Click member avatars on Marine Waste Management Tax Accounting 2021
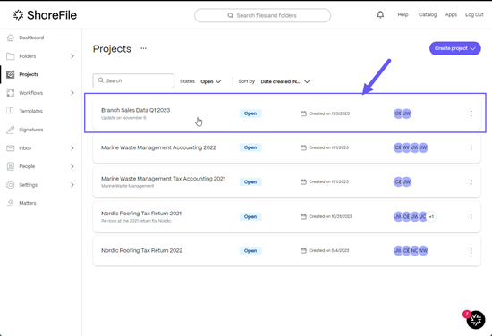This screenshot has height=336, width=492. (x=403, y=181)
